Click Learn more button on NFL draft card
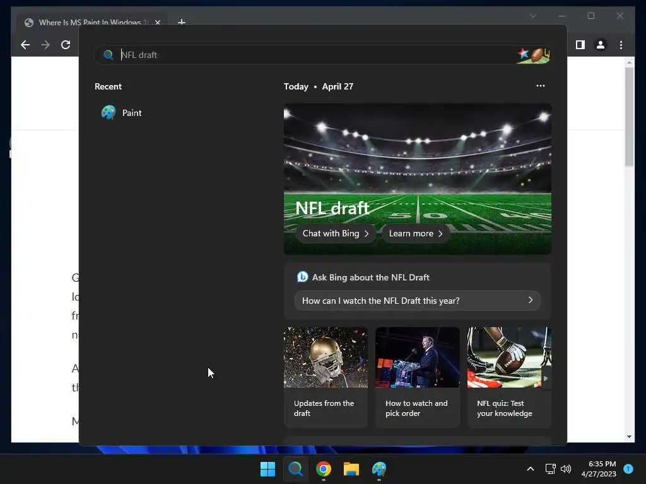 pos(416,233)
